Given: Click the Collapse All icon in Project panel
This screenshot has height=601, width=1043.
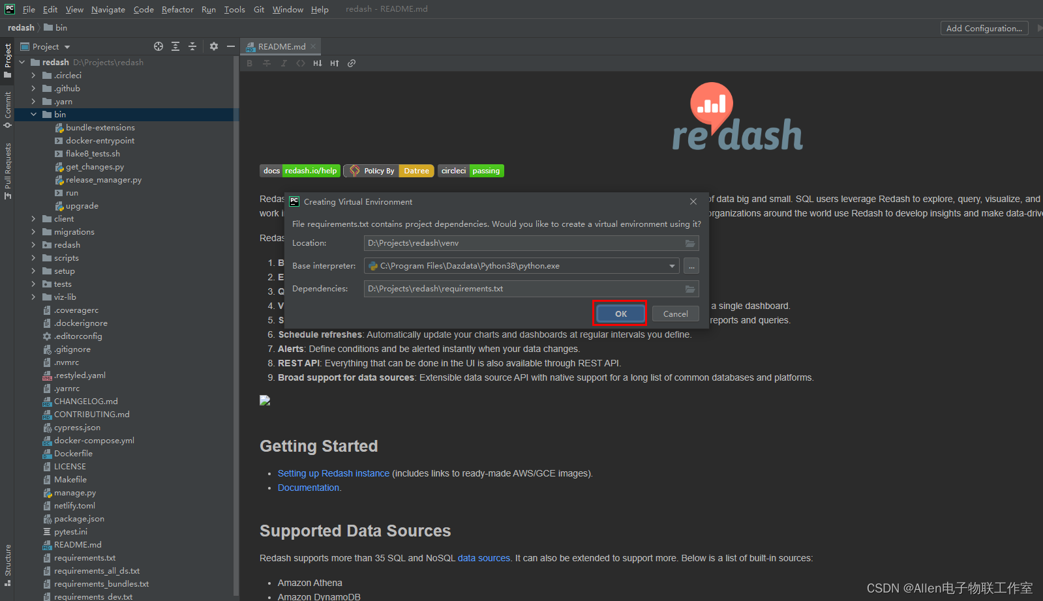Looking at the screenshot, I should pos(192,46).
